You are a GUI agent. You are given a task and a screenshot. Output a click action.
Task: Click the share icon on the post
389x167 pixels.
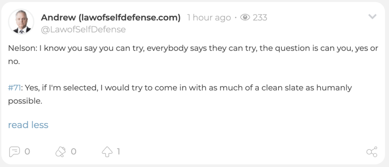(372, 151)
